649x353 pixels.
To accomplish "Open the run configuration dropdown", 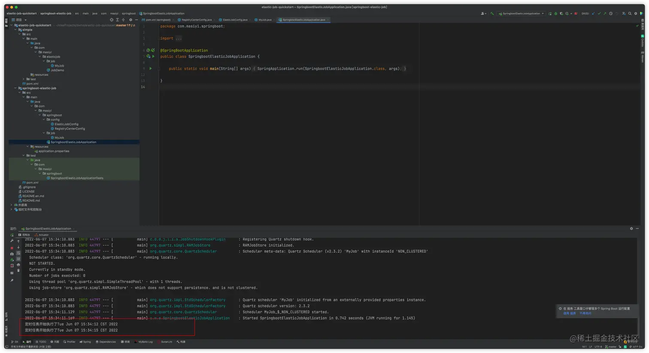I will [522, 13].
